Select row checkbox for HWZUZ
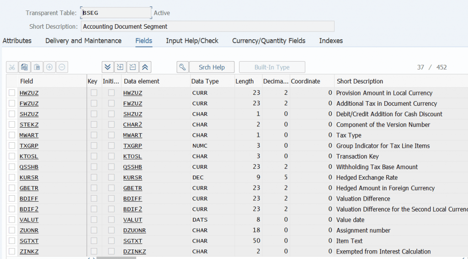The image size is (468, 259). point(12,93)
